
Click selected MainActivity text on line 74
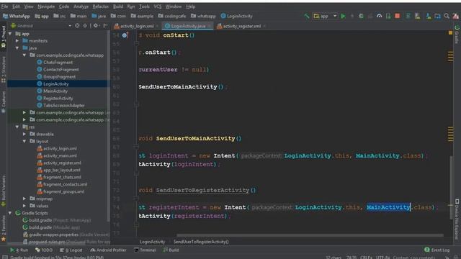[x=388, y=207]
